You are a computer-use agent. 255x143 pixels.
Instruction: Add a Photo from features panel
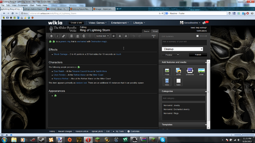[167, 71]
